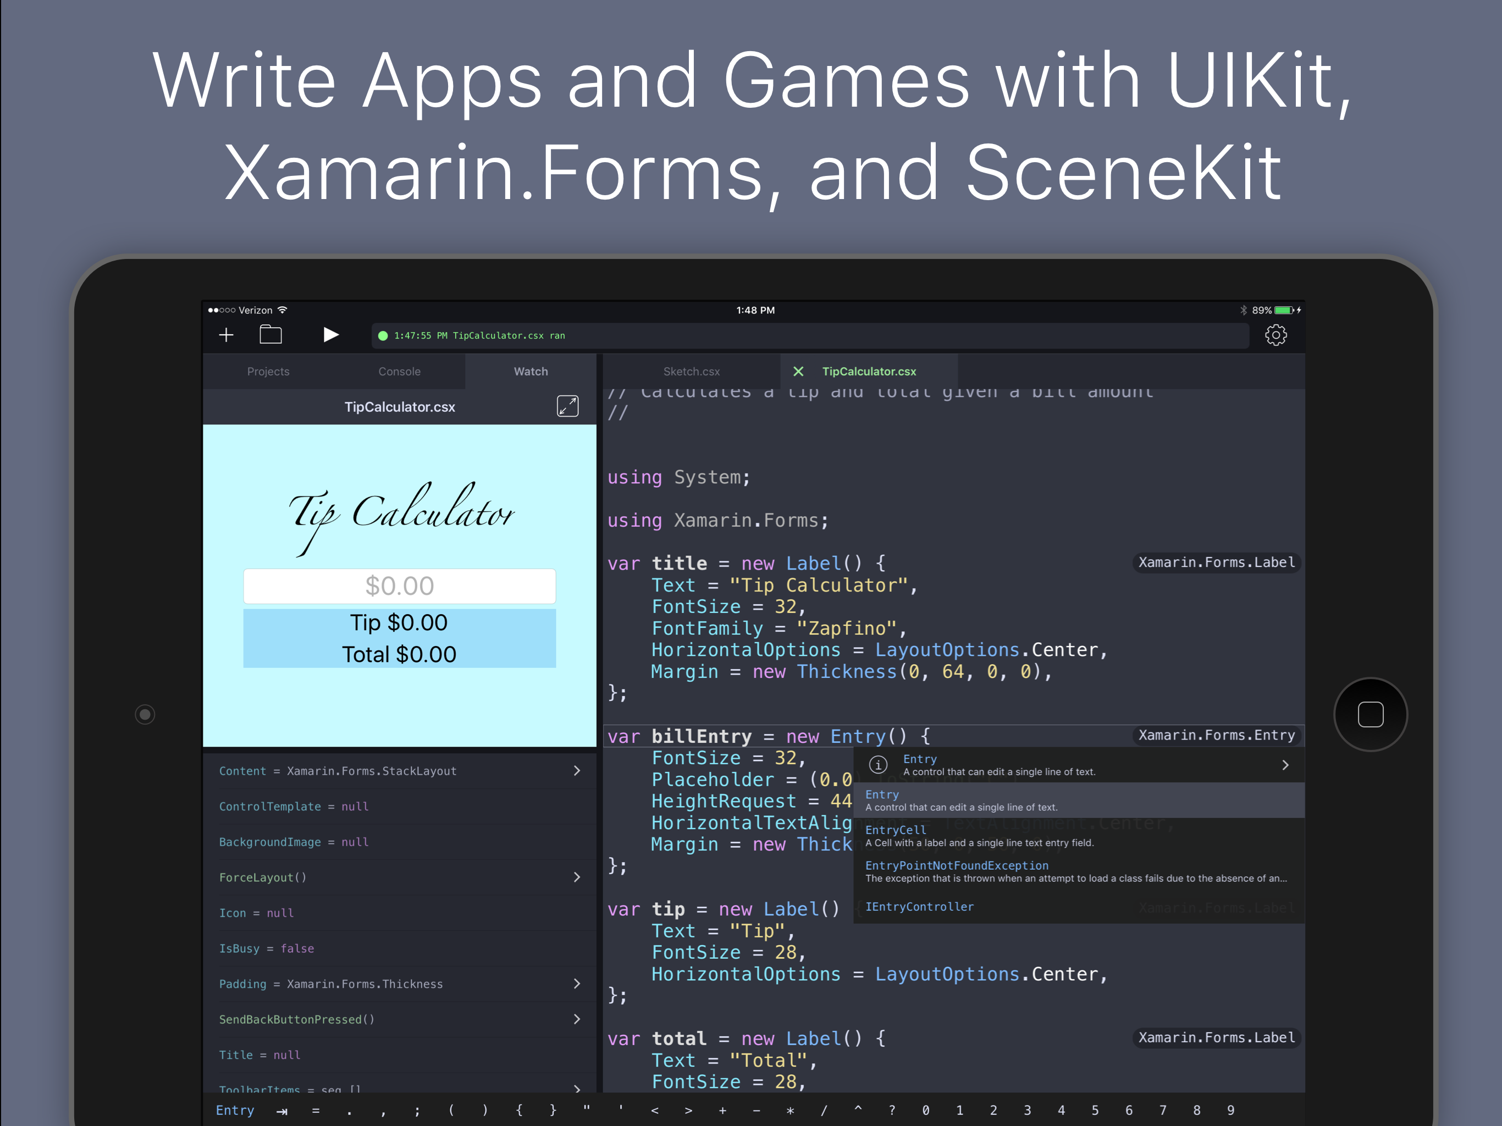Tap the Wi-Fi icon in the status bar
The image size is (1502, 1126).
[x=283, y=310]
